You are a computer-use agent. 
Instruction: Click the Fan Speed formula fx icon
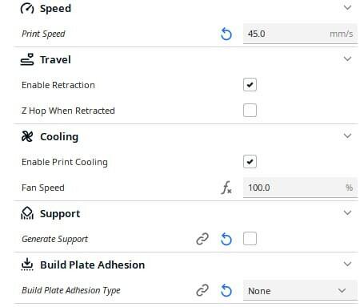tap(226, 188)
